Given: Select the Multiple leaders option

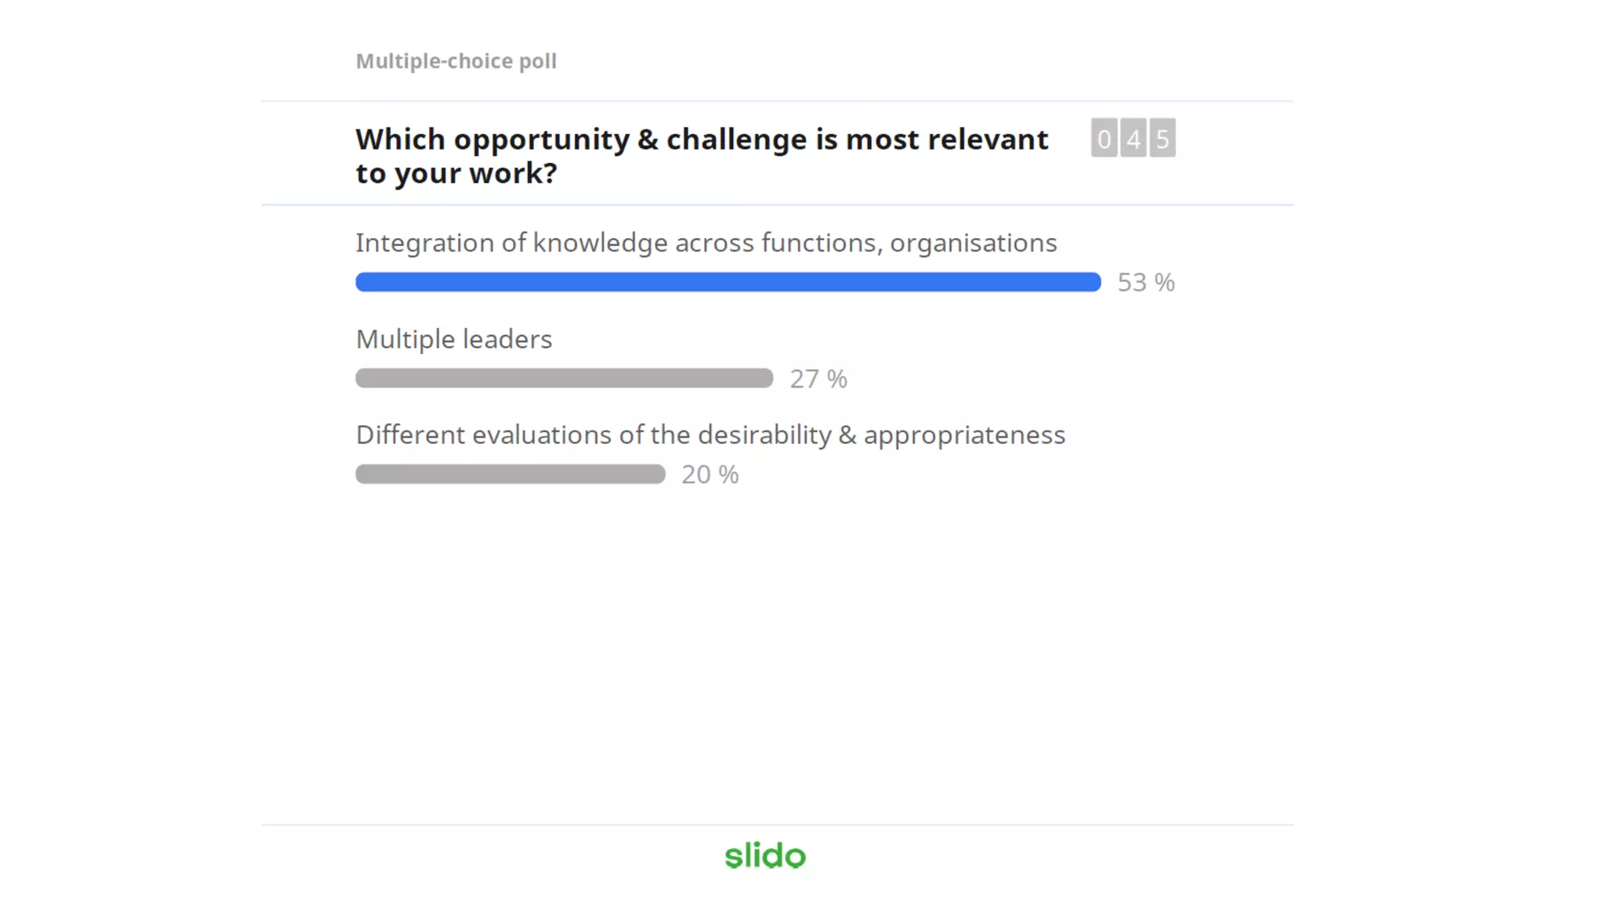Looking at the screenshot, I should point(454,340).
